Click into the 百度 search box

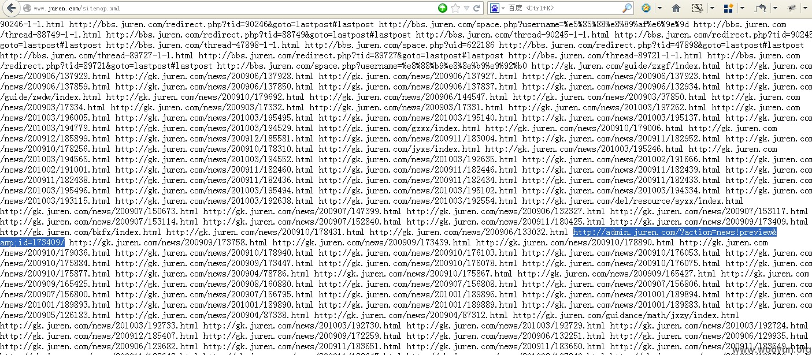563,8
